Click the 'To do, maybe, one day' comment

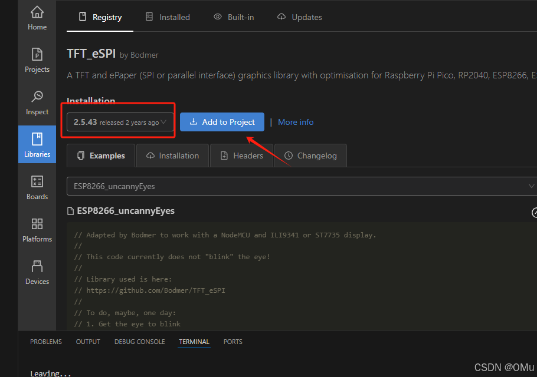pos(125,313)
